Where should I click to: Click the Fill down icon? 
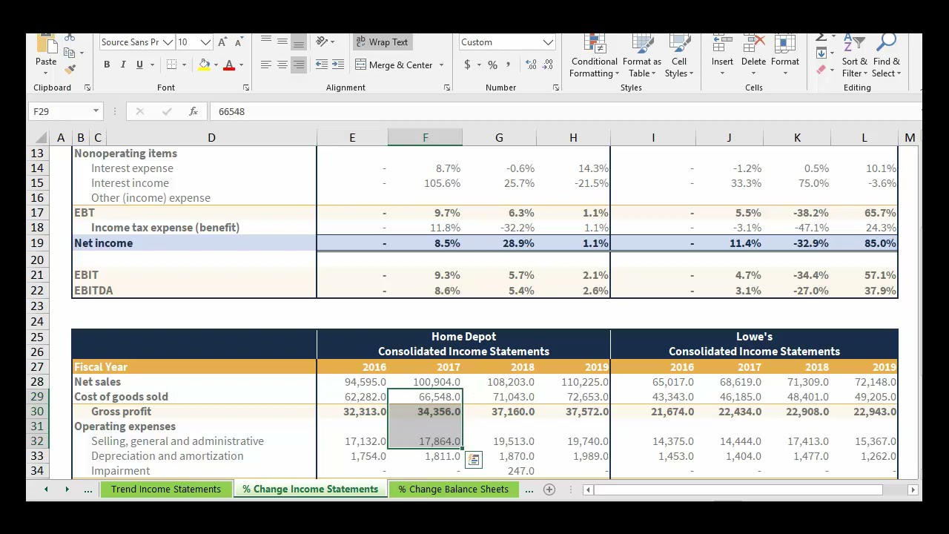coord(821,53)
